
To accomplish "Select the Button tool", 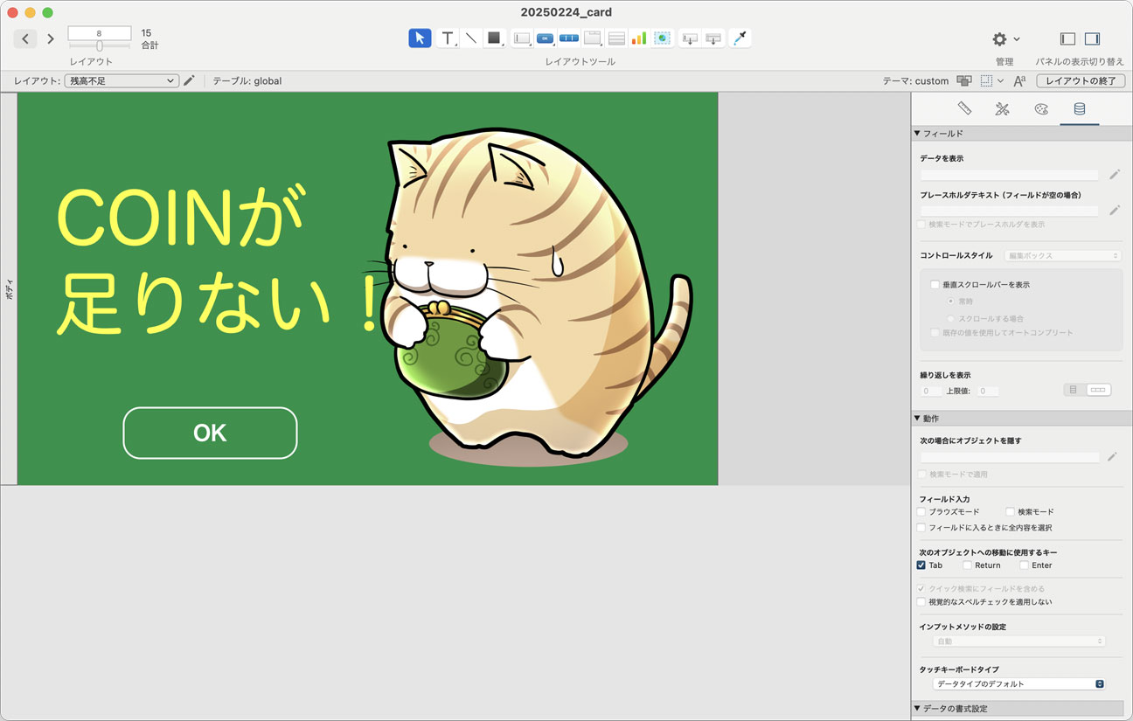I will 546,38.
